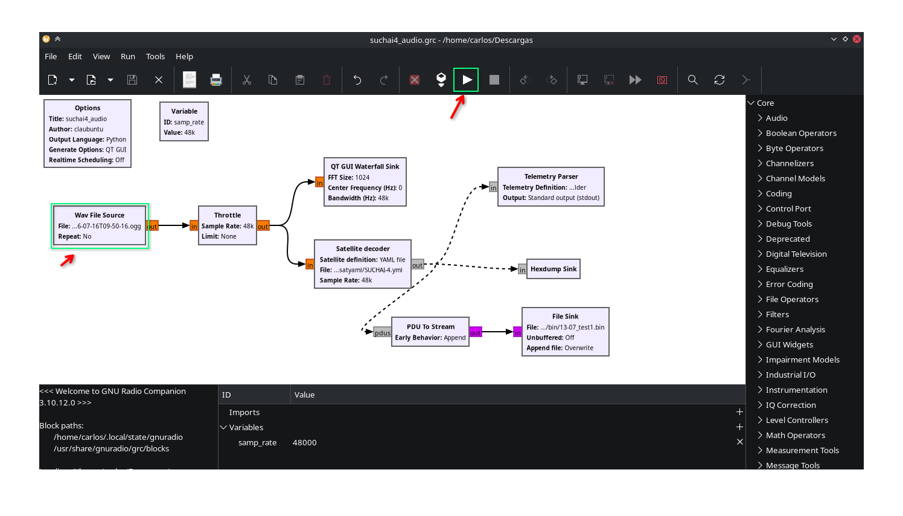Open block search with magnifier icon

click(693, 80)
